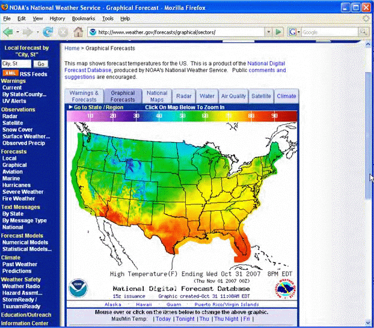The width and height of the screenshot is (374, 328).
Task: Click the Hawaii map link
Action: point(144,305)
